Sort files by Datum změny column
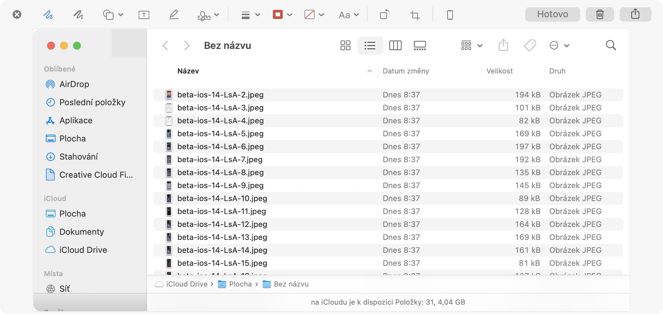The width and height of the screenshot is (663, 314). 406,71
